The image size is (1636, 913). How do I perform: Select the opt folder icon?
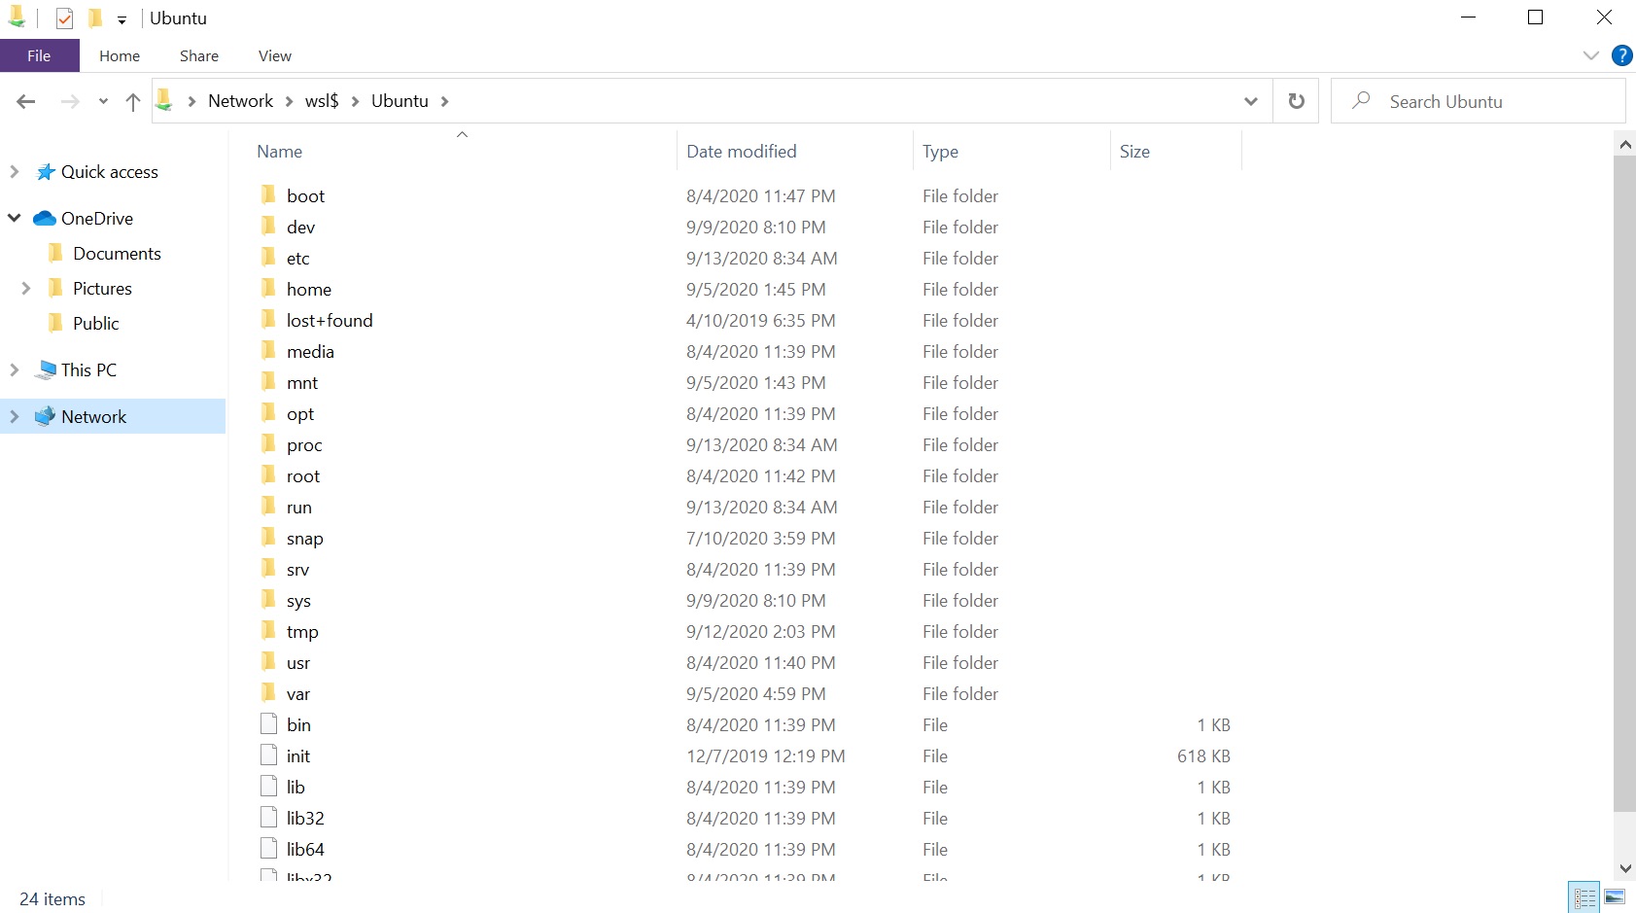pyautogui.click(x=268, y=412)
